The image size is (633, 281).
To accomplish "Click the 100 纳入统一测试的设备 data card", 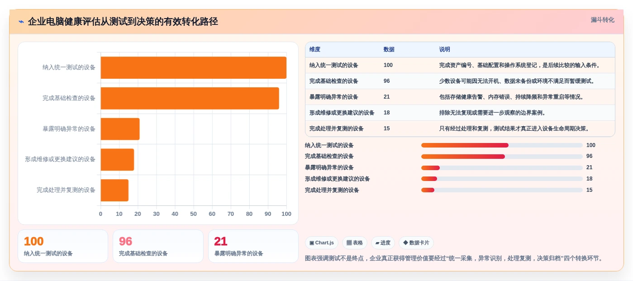I will [63, 246].
